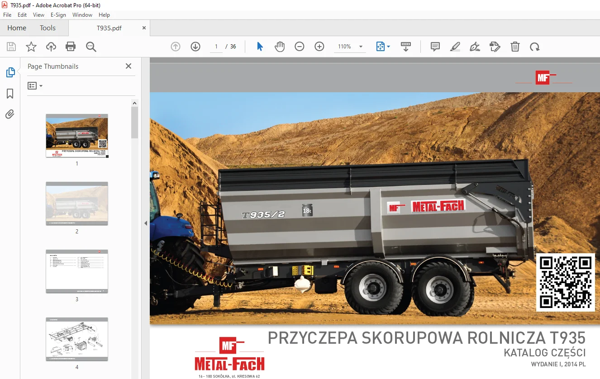600x379 pixels.
Task: Open the Help menu
Action: click(x=105, y=15)
